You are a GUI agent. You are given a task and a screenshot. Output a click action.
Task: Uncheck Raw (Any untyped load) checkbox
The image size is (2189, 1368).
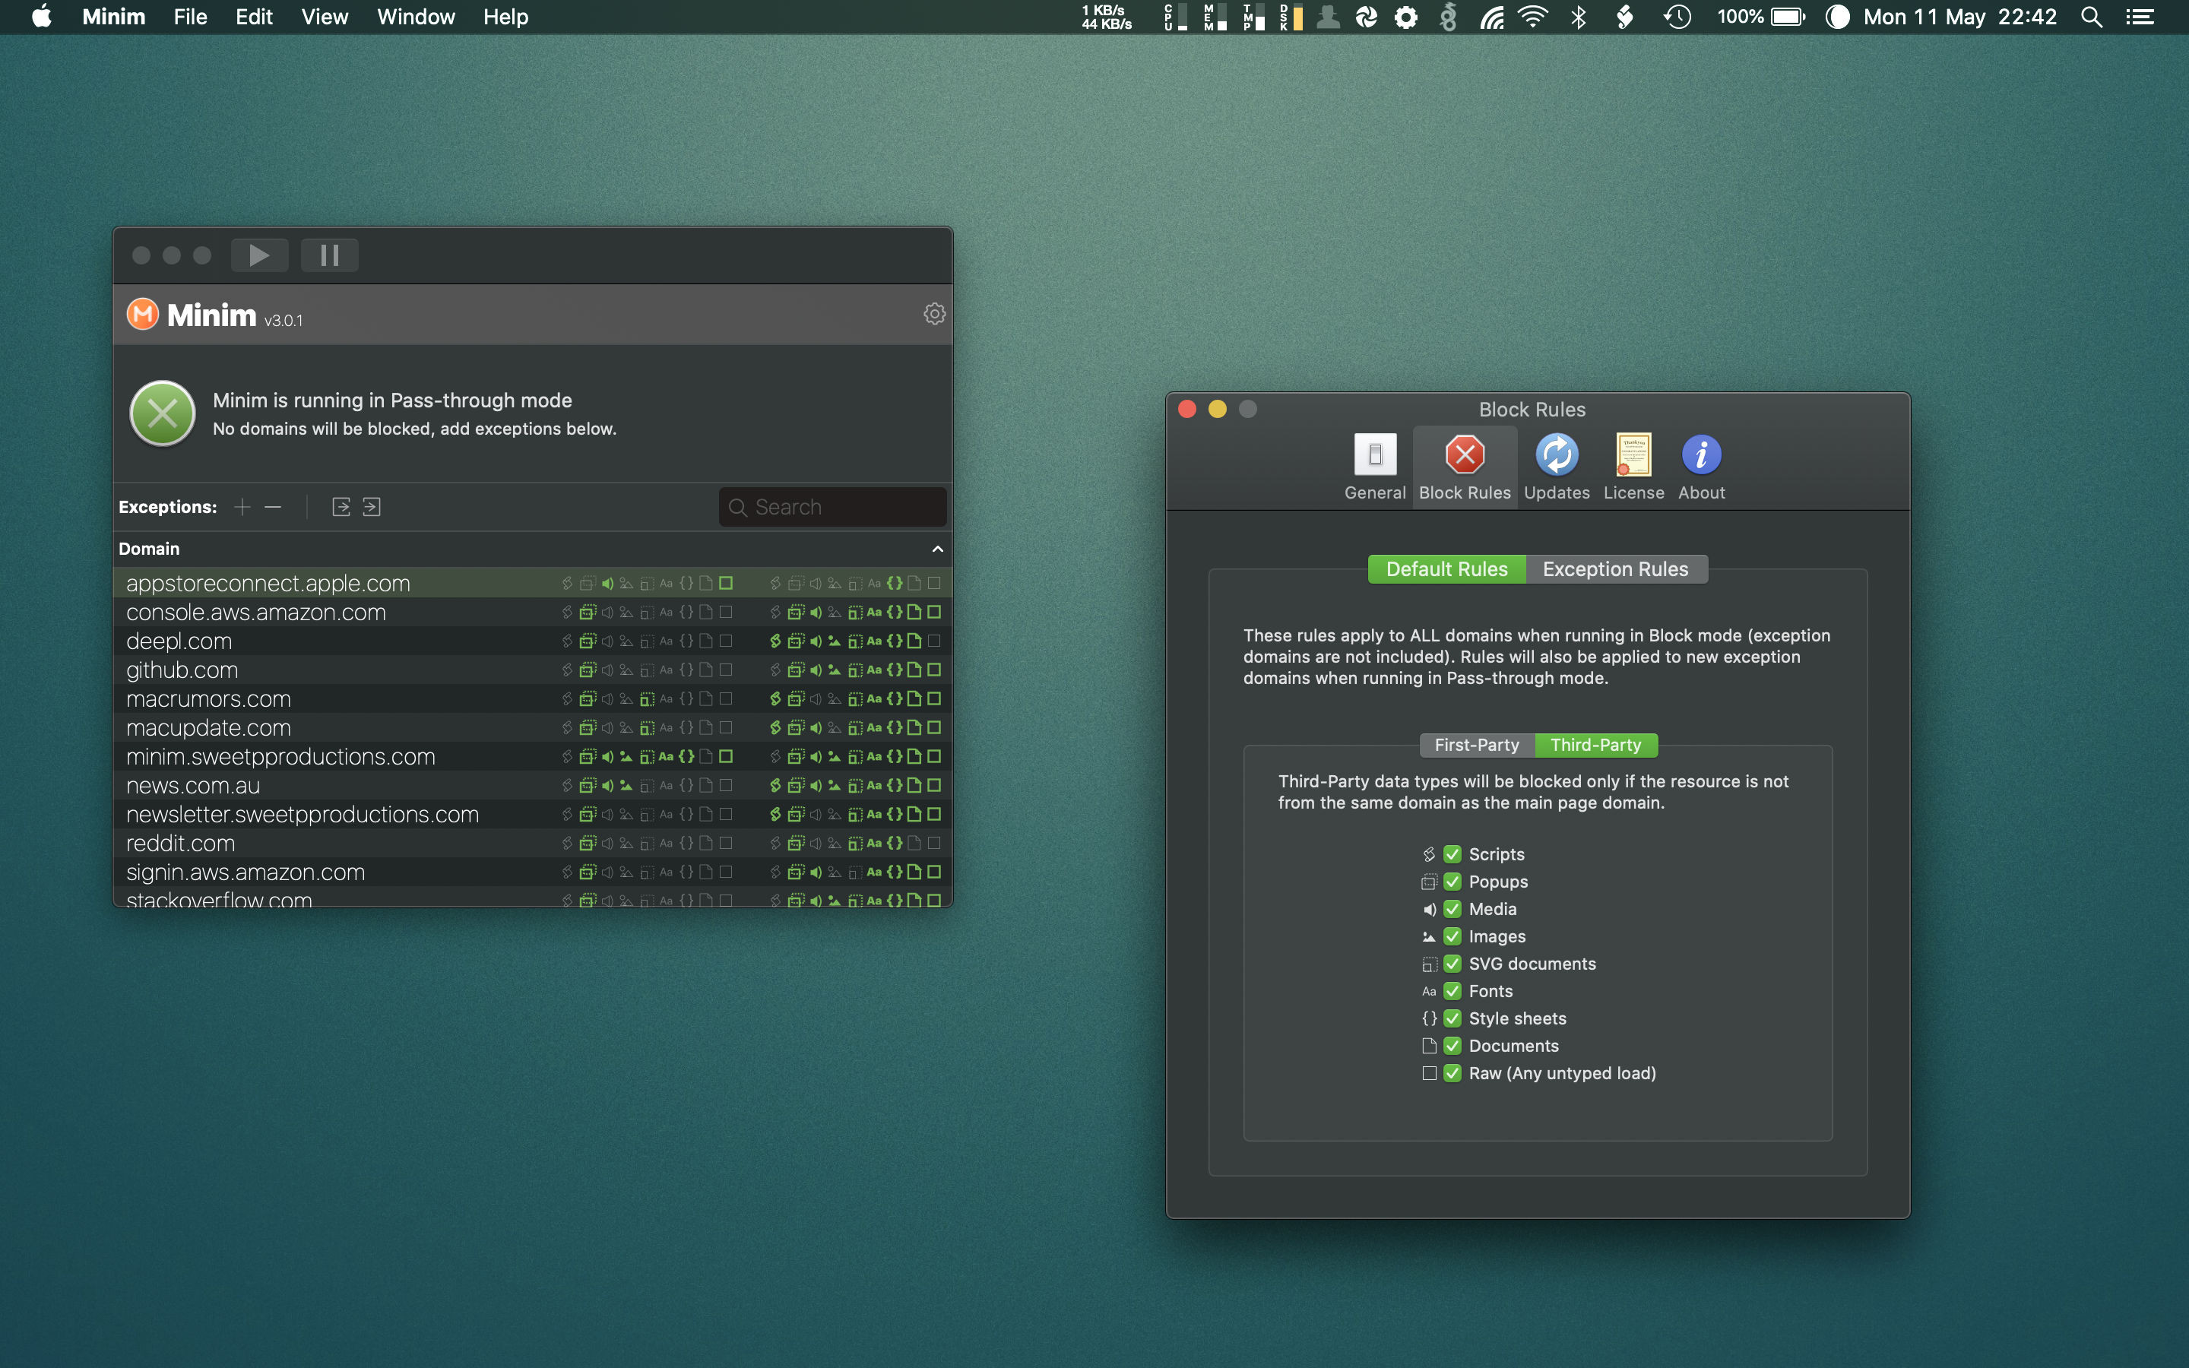(1452, 1073)
